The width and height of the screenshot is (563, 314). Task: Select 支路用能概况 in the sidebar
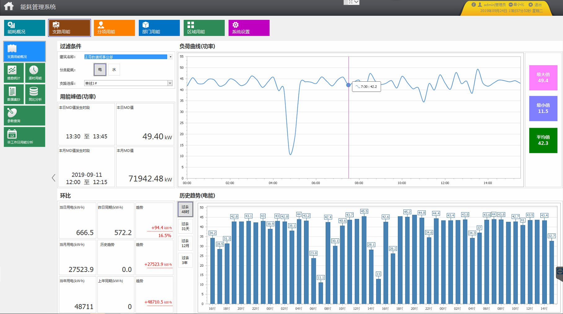pyautogui.click(x=24, y=51)
